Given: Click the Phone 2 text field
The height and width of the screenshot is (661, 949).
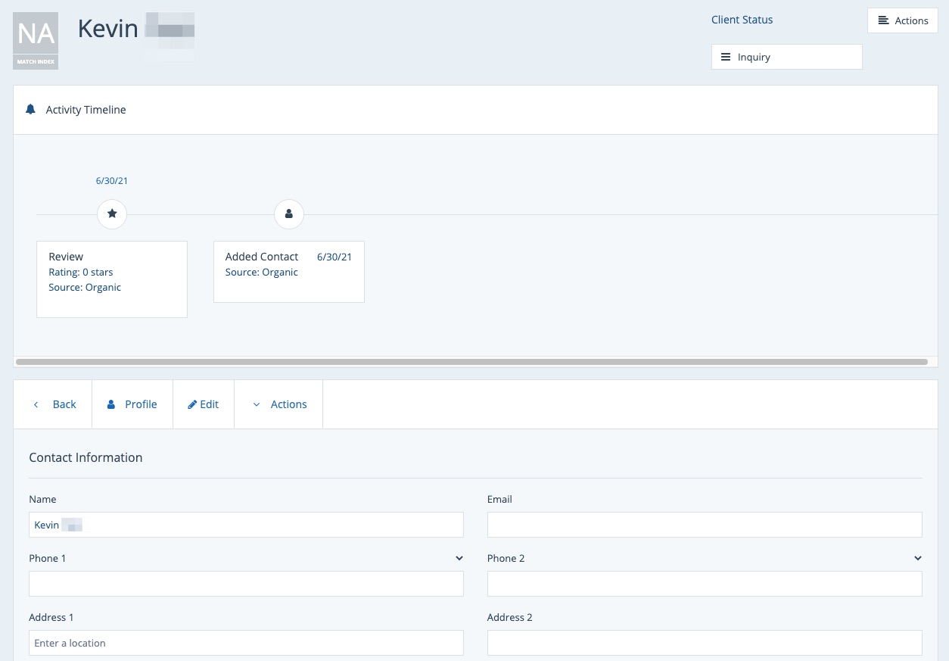Looking at the screenshot, I should (x=704, y=584).
